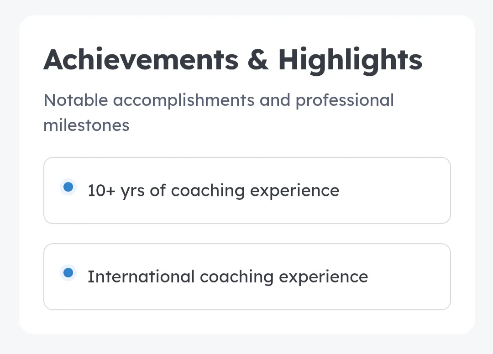Select the 10+ yrs of coaching experience card
The image size is (493, 354).
[247, 191]
